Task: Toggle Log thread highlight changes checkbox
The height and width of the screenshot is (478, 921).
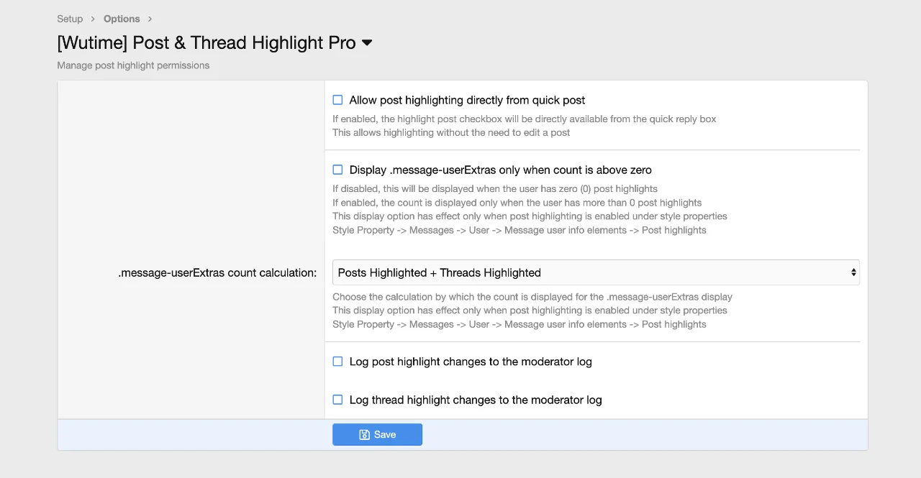Action: (337, 400)
